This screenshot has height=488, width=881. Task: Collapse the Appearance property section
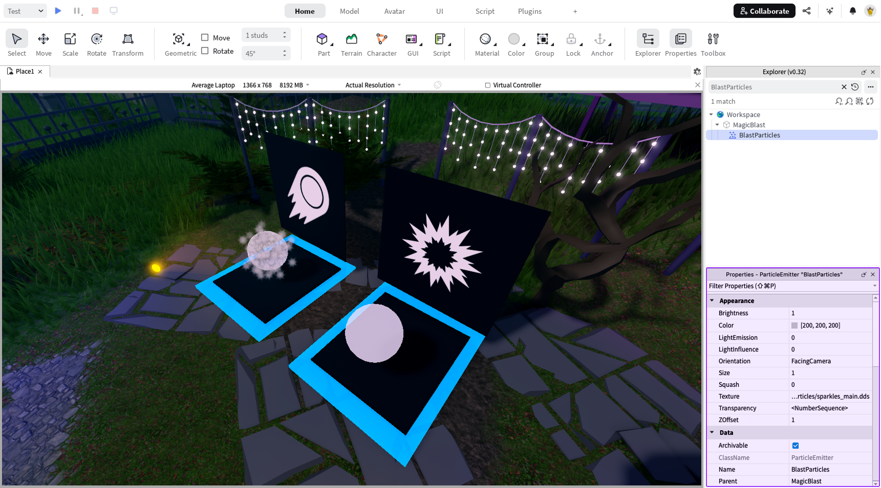[712, 300]
